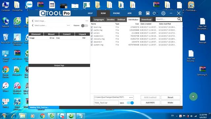Show hidden system tray icons arrow

tap(177, 116)
